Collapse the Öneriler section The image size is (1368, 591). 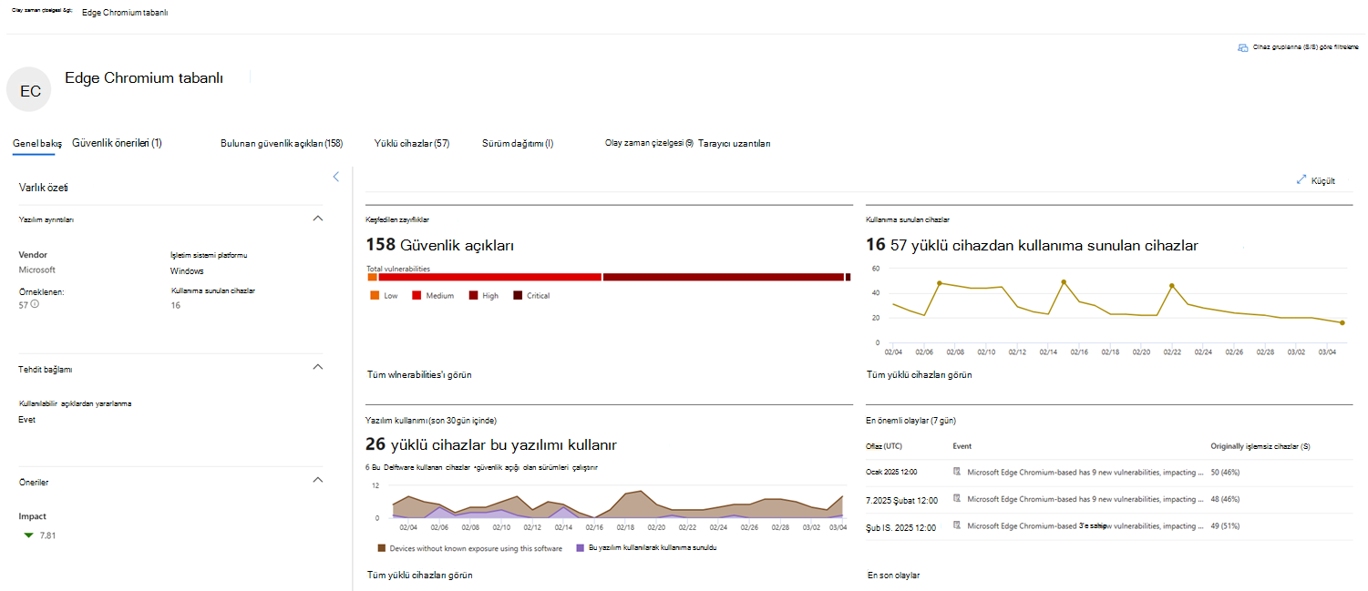coord(318,480)
